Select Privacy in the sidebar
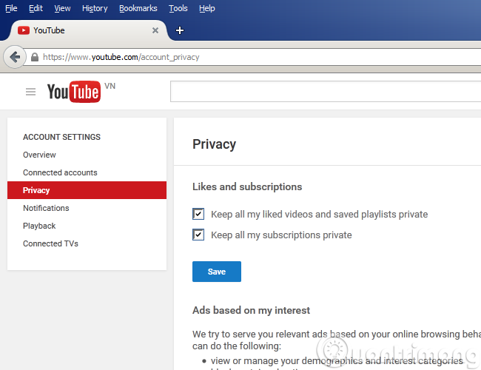Screen dimensions: 481x370 click(87, 190)
